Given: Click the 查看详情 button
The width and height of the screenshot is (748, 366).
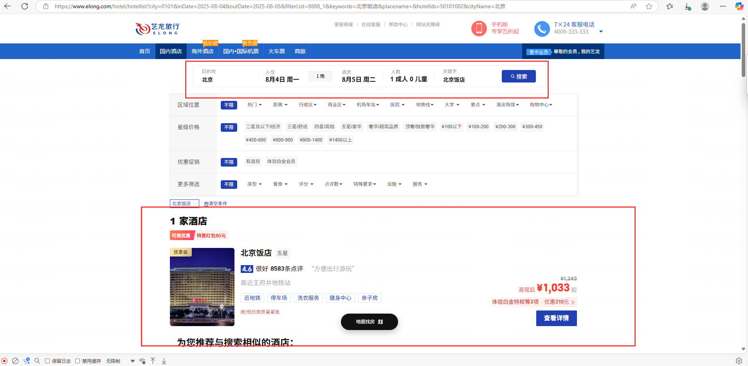Looking at the screenshot, I should 556,318.
